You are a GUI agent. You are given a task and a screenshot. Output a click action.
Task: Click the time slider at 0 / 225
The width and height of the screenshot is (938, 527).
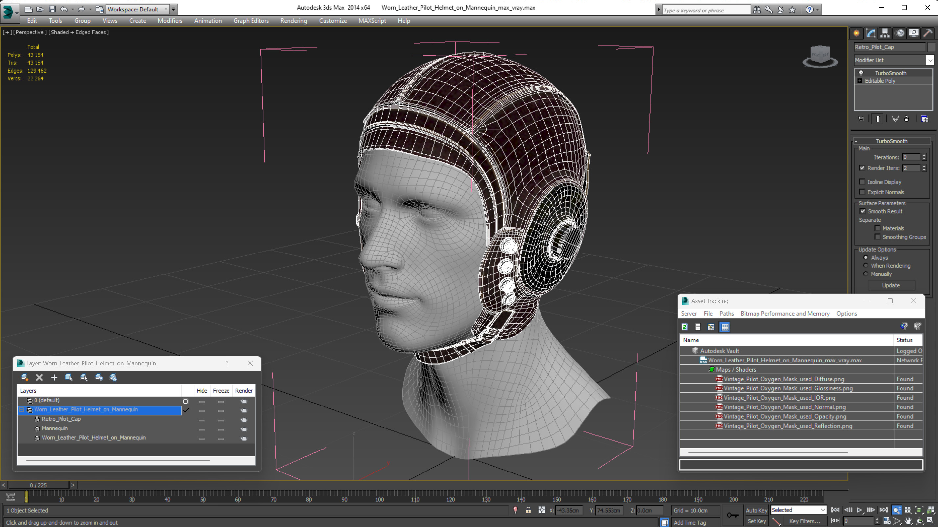(38, 485)
